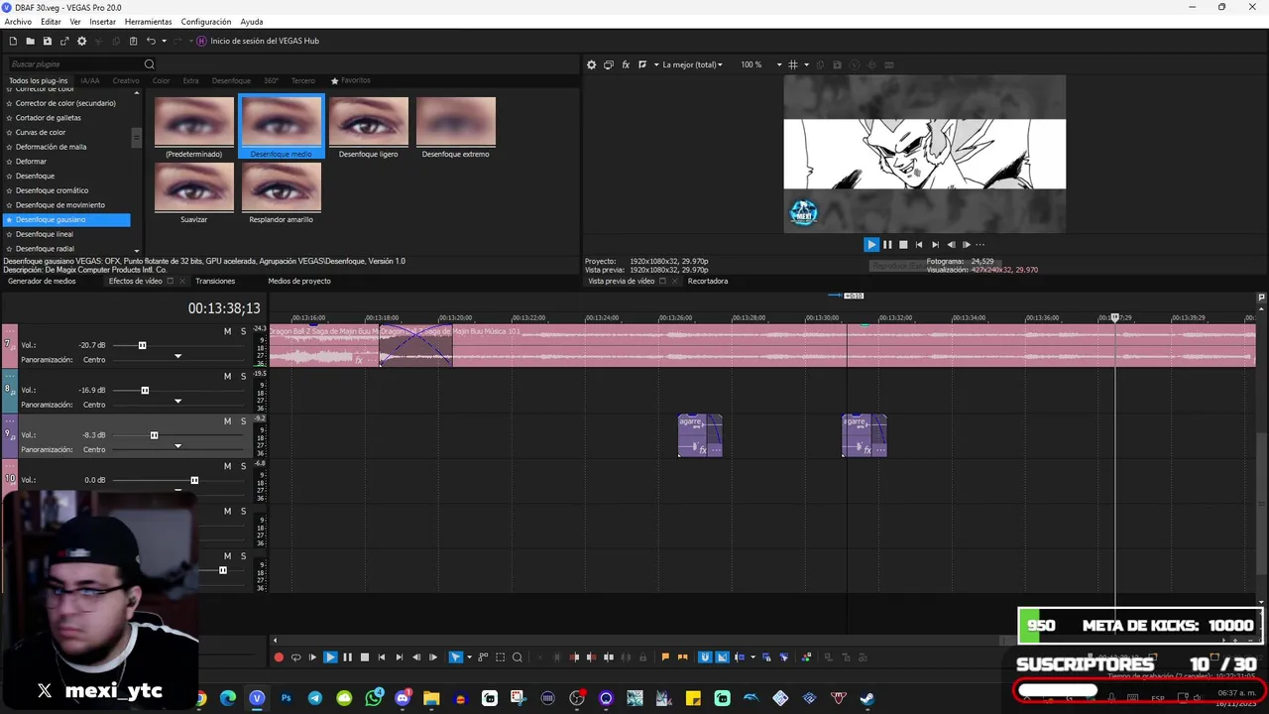
Task: Mute track 10 with its M button
Action: point(227,466)
